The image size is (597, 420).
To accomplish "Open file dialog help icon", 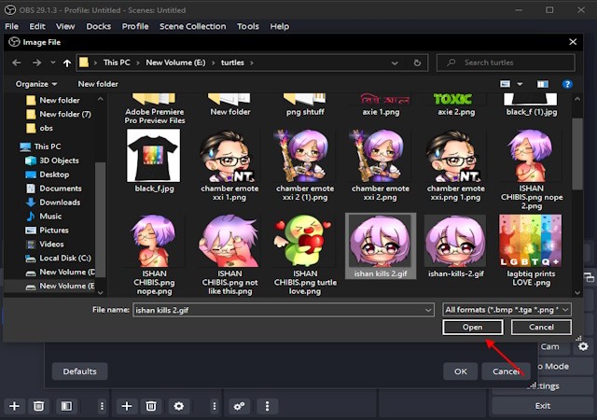I will (567, 84).
